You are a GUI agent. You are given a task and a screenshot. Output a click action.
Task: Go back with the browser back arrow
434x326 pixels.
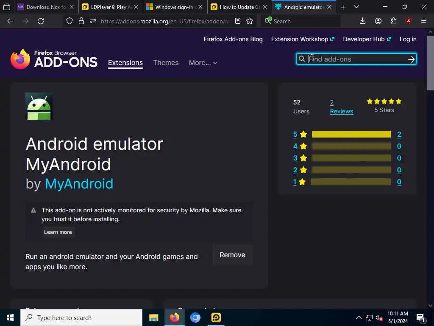[10, 21]
